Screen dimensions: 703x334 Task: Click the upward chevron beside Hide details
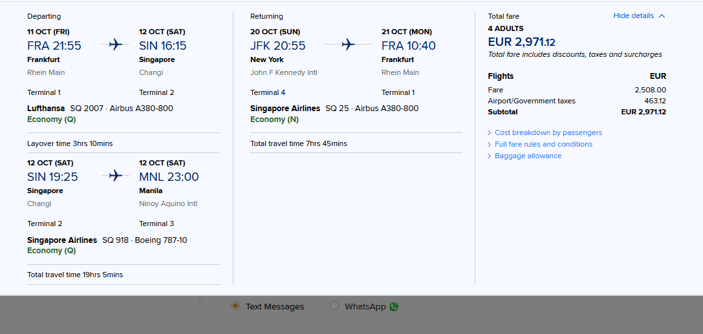coord(662,16)
